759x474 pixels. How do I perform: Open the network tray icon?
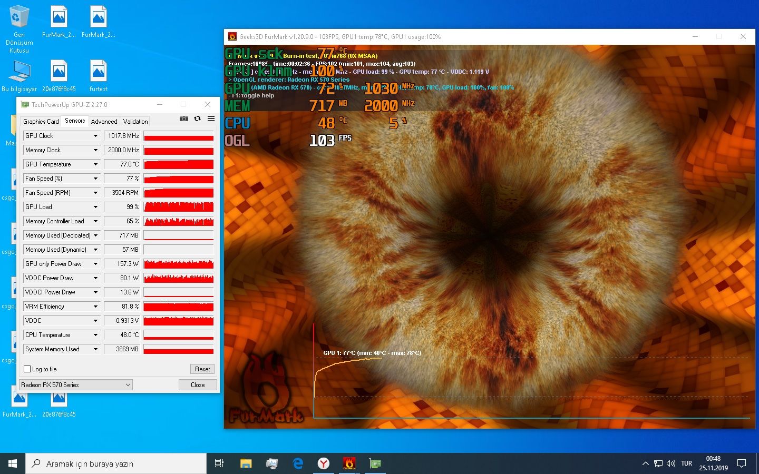point(658,463)
